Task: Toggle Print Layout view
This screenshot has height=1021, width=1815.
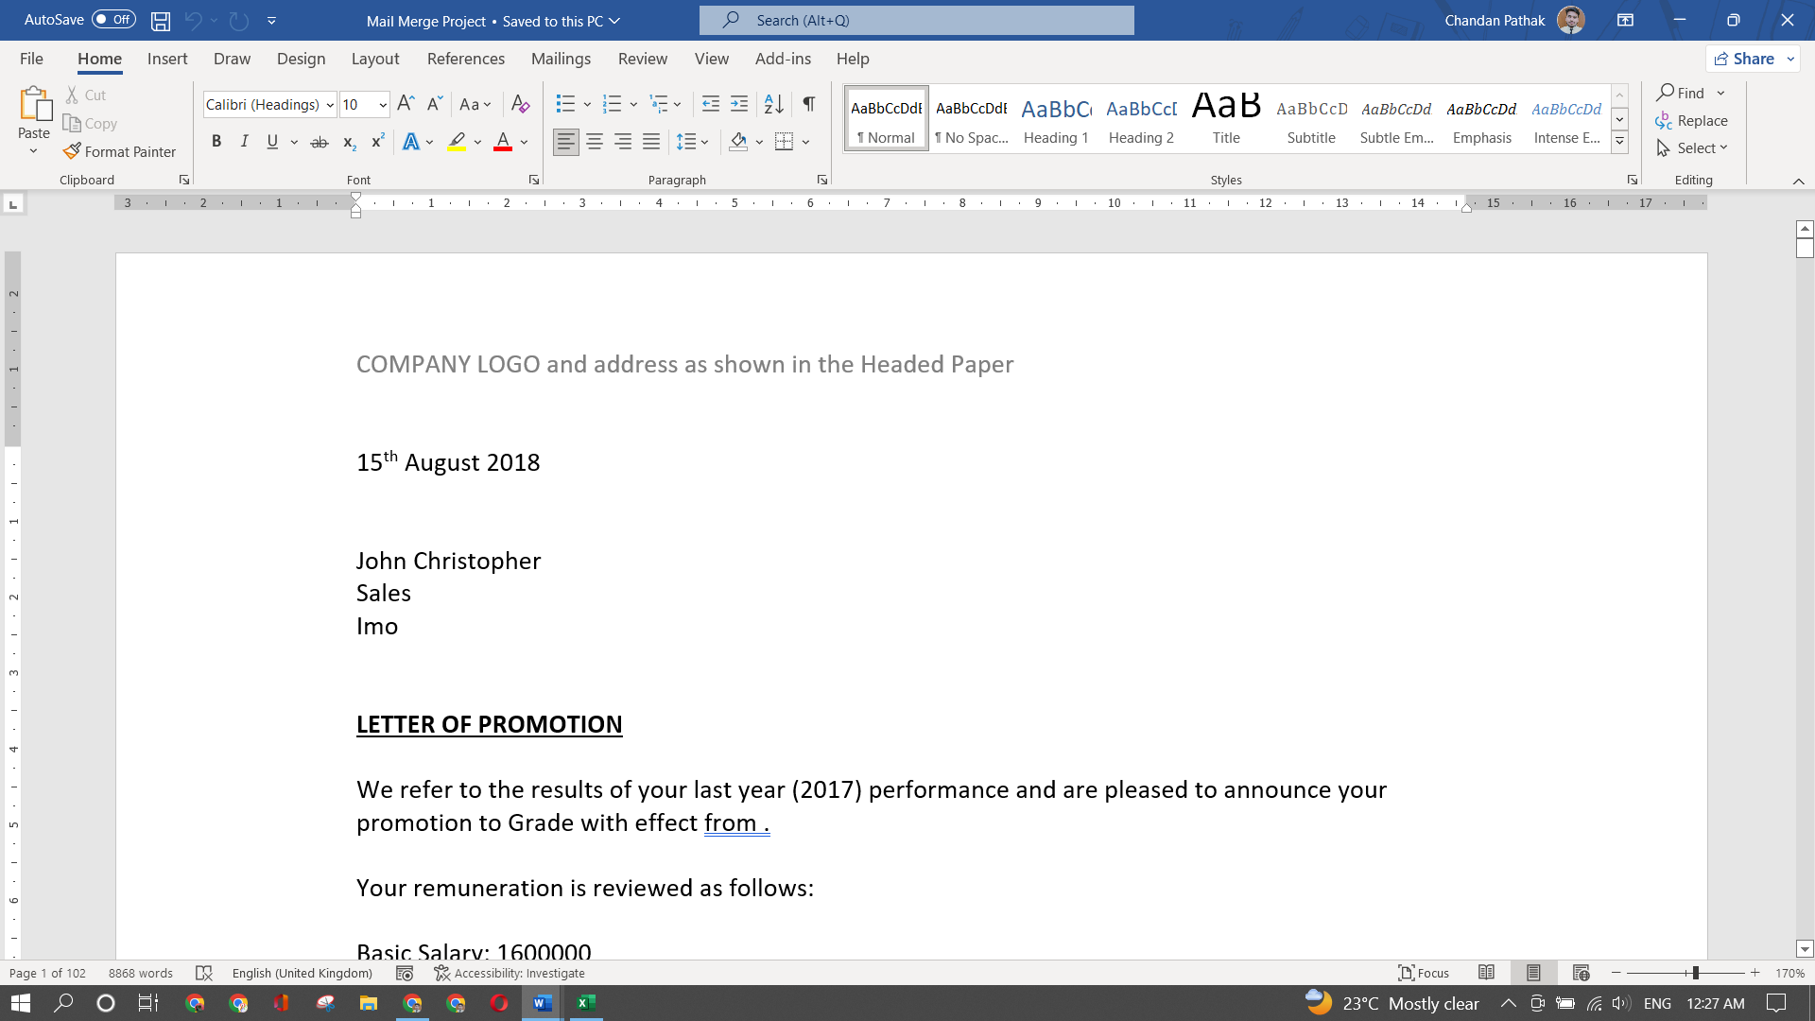Action: coord(1533,973)
